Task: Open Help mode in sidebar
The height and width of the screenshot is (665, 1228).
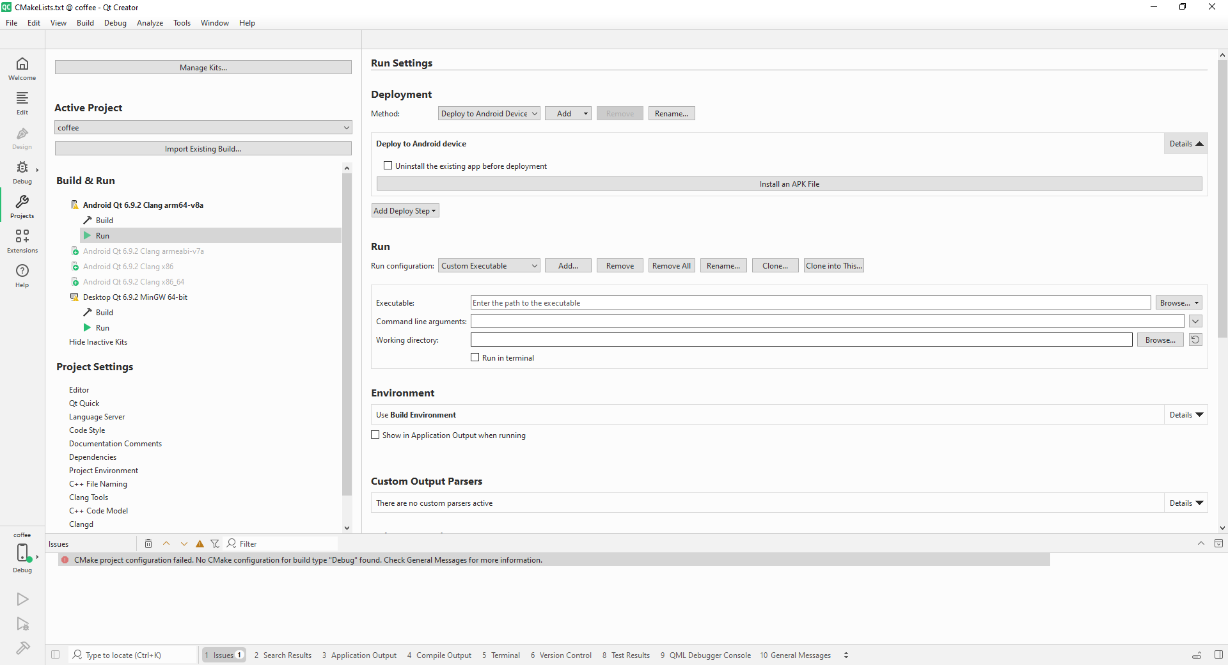Action: coord(22,276)
